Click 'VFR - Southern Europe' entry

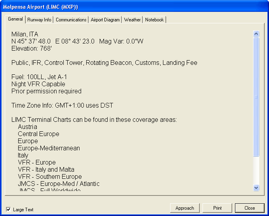50,176
